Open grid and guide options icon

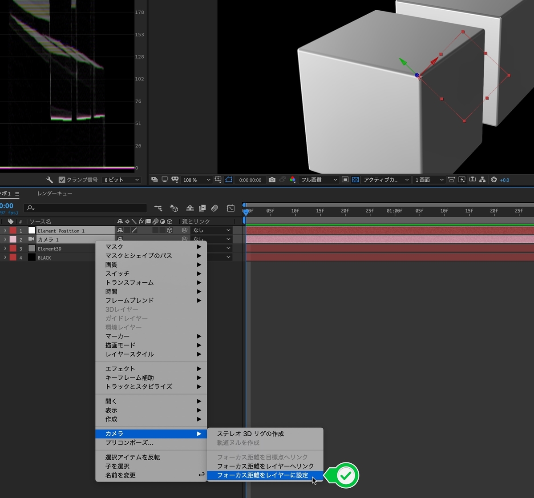pyautogui.click(x=218, y=180)
